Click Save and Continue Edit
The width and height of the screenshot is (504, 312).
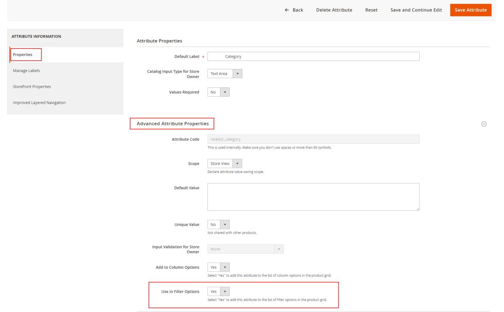(416, 10)
